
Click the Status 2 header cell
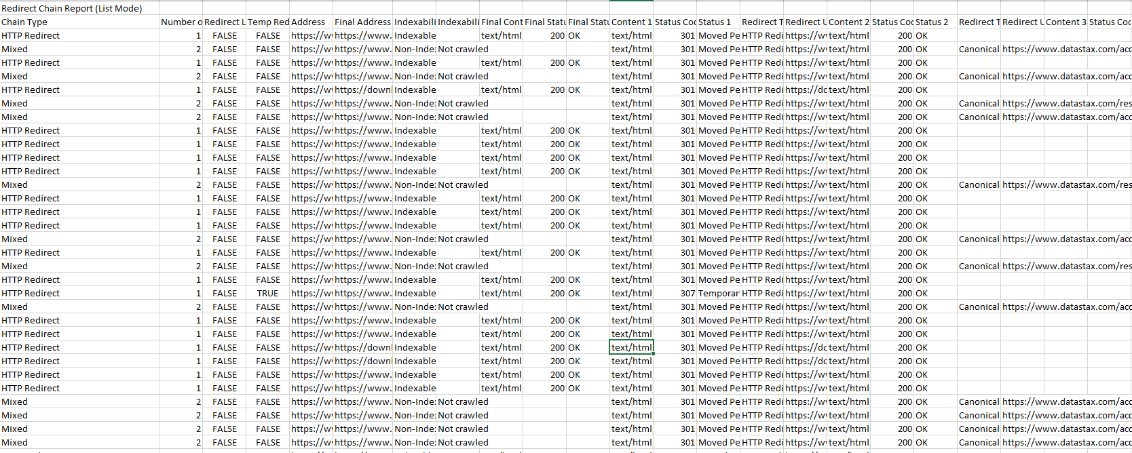pos(935,22)
